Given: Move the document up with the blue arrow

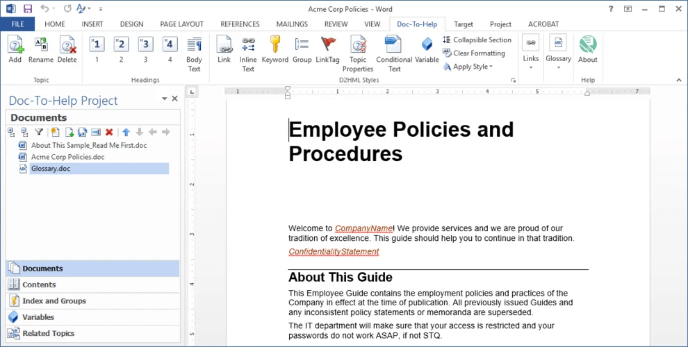Looking at the screenshot, I should coord(126,132).
